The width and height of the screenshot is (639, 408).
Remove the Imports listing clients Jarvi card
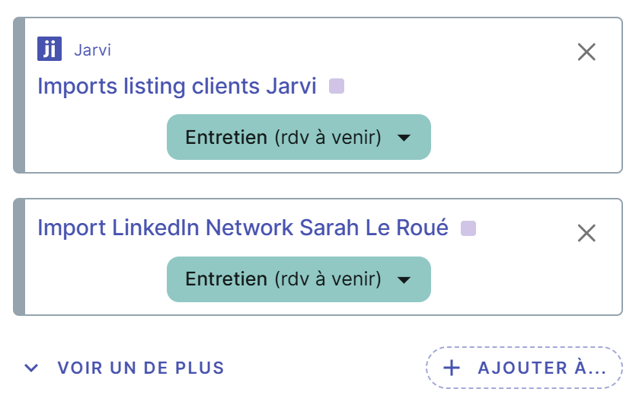click(x=586, y=52)
